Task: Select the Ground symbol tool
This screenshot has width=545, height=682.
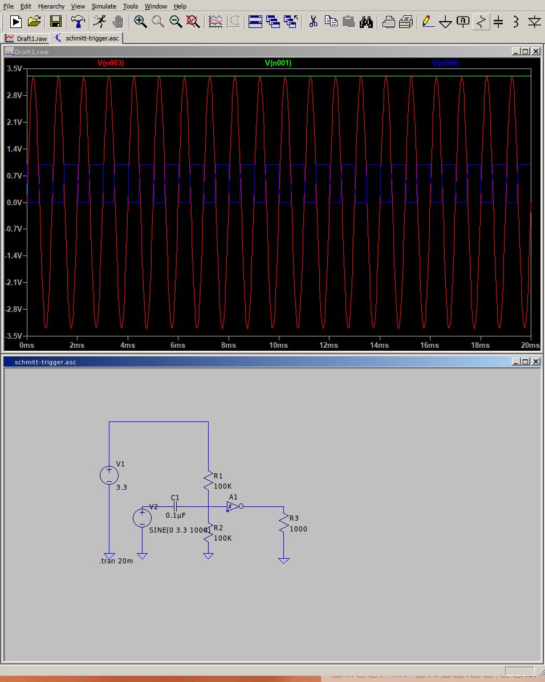Action: [x=445, y=21]
